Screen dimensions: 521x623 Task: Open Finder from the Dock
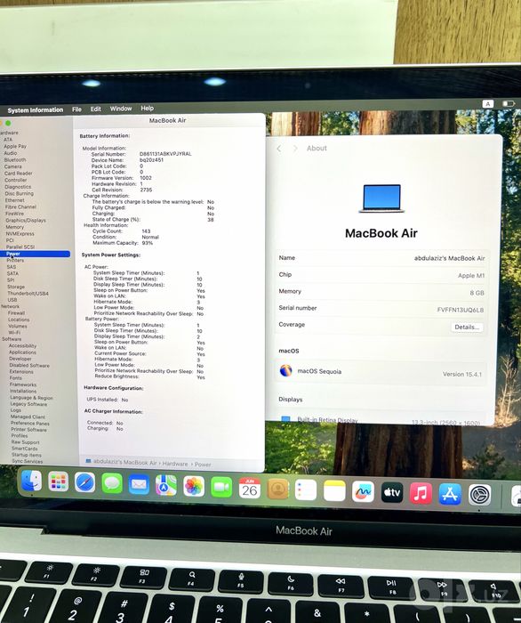[x=31, y=481]
